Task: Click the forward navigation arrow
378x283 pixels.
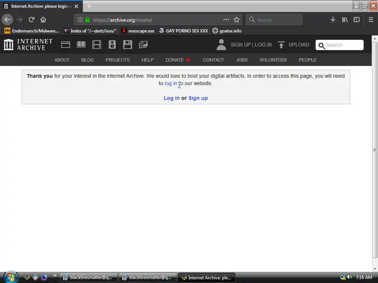Action: click(x=20, y=20)
